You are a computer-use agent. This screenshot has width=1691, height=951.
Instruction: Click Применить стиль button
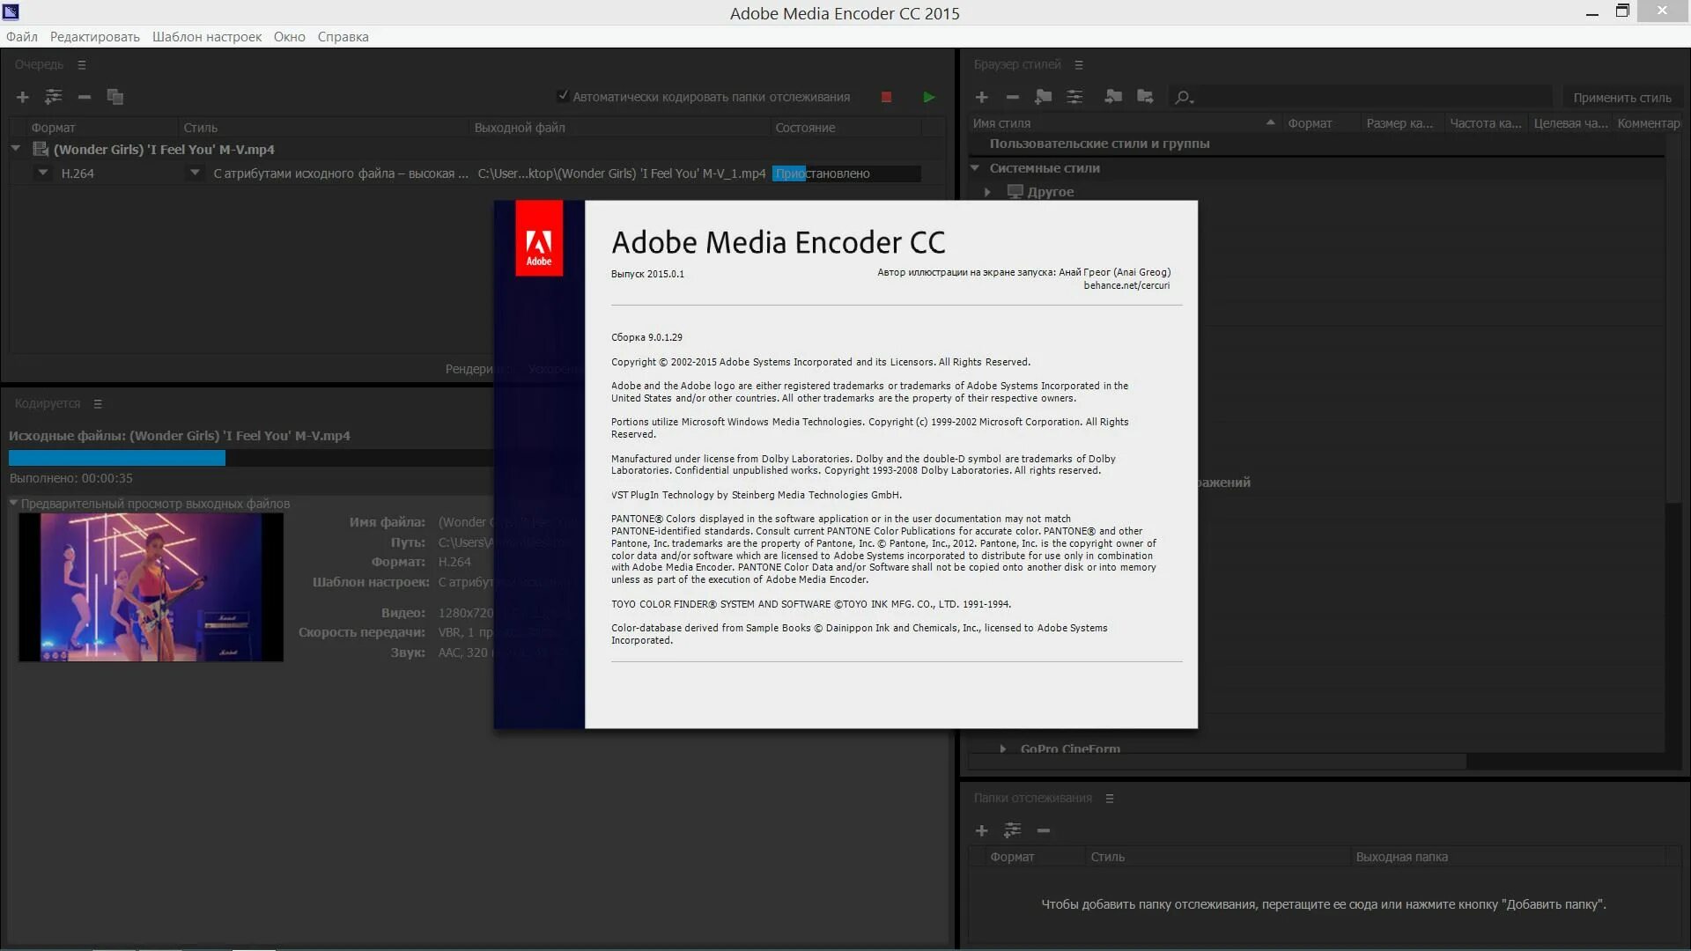(1621, 98)
